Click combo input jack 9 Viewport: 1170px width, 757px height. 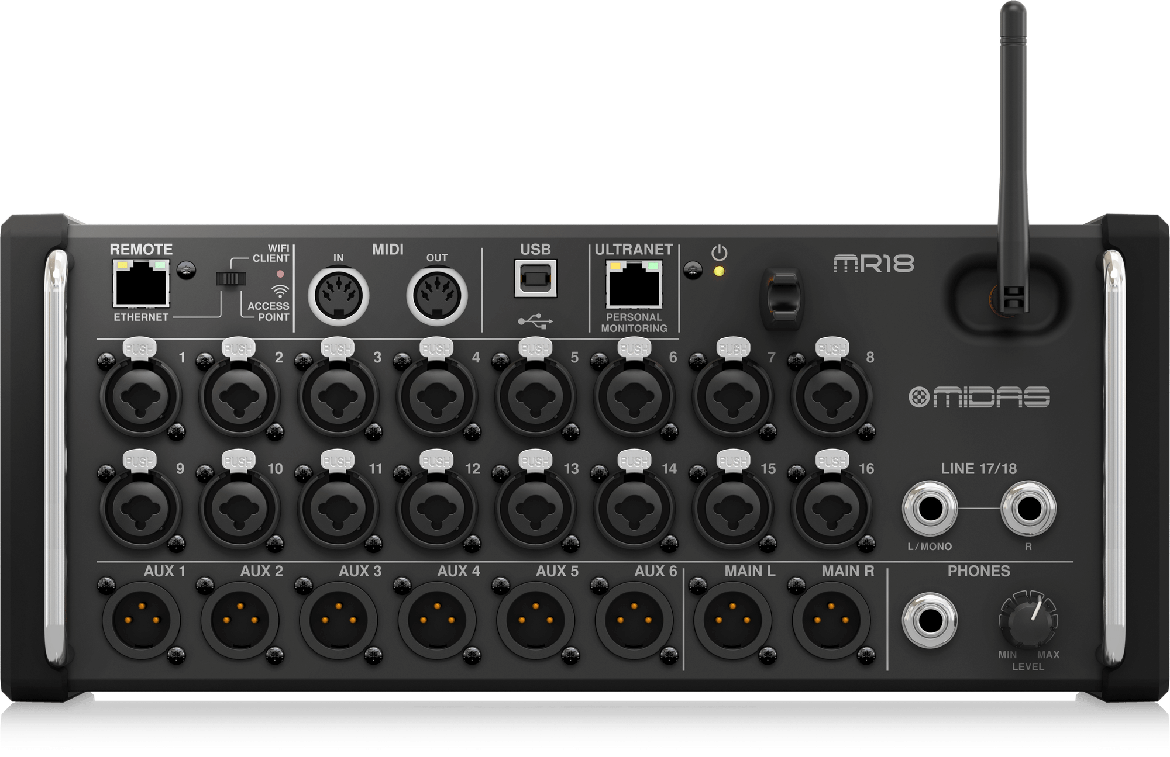140,509
